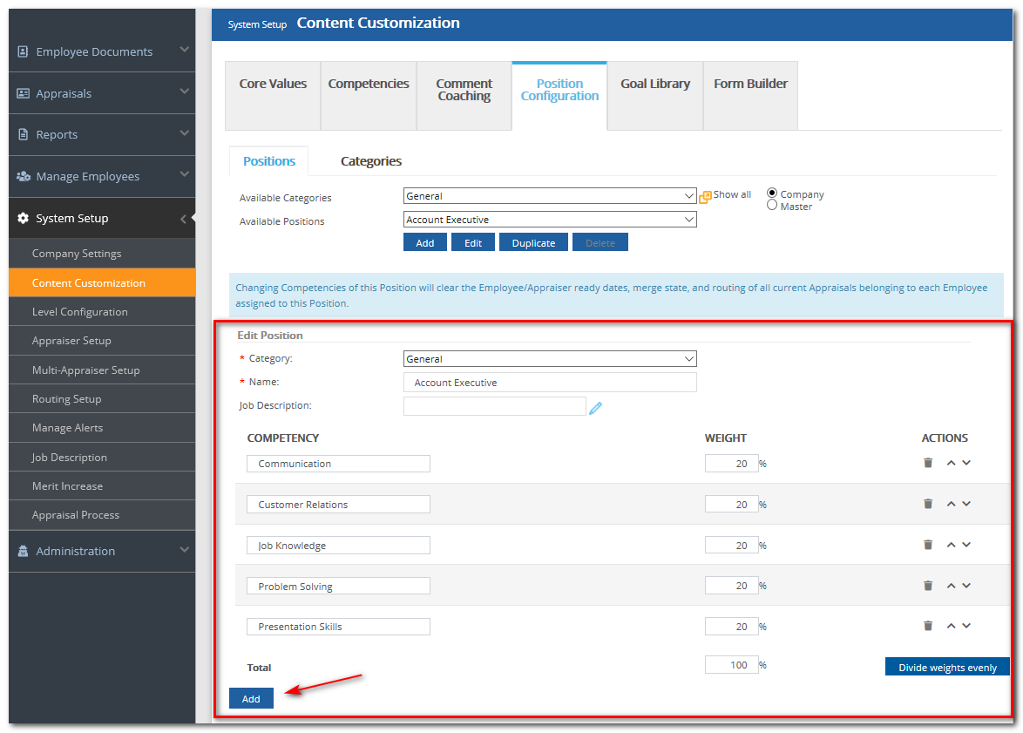The image size is (1023, 733).
Task: Click the Communication weight input field
Action: click(731, 464)
